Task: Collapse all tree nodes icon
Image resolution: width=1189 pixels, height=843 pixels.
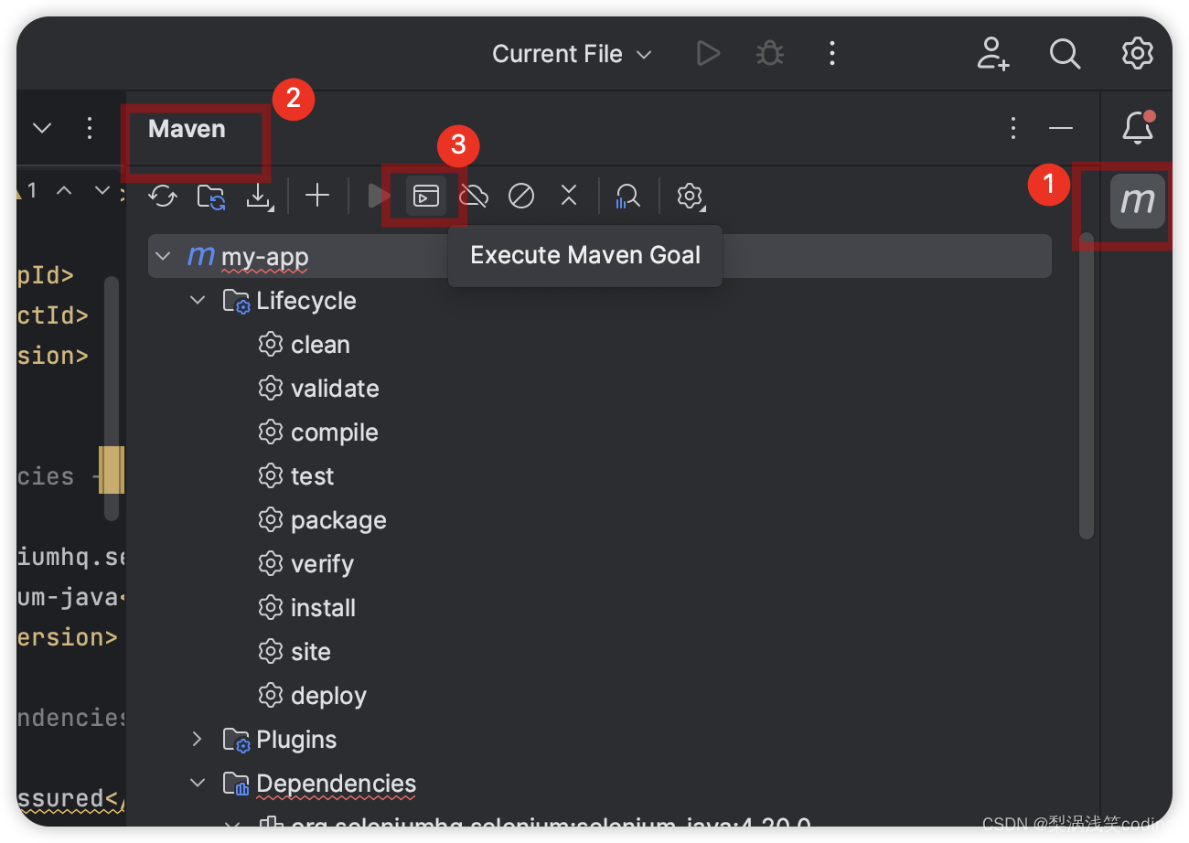Action: [569, 195]
